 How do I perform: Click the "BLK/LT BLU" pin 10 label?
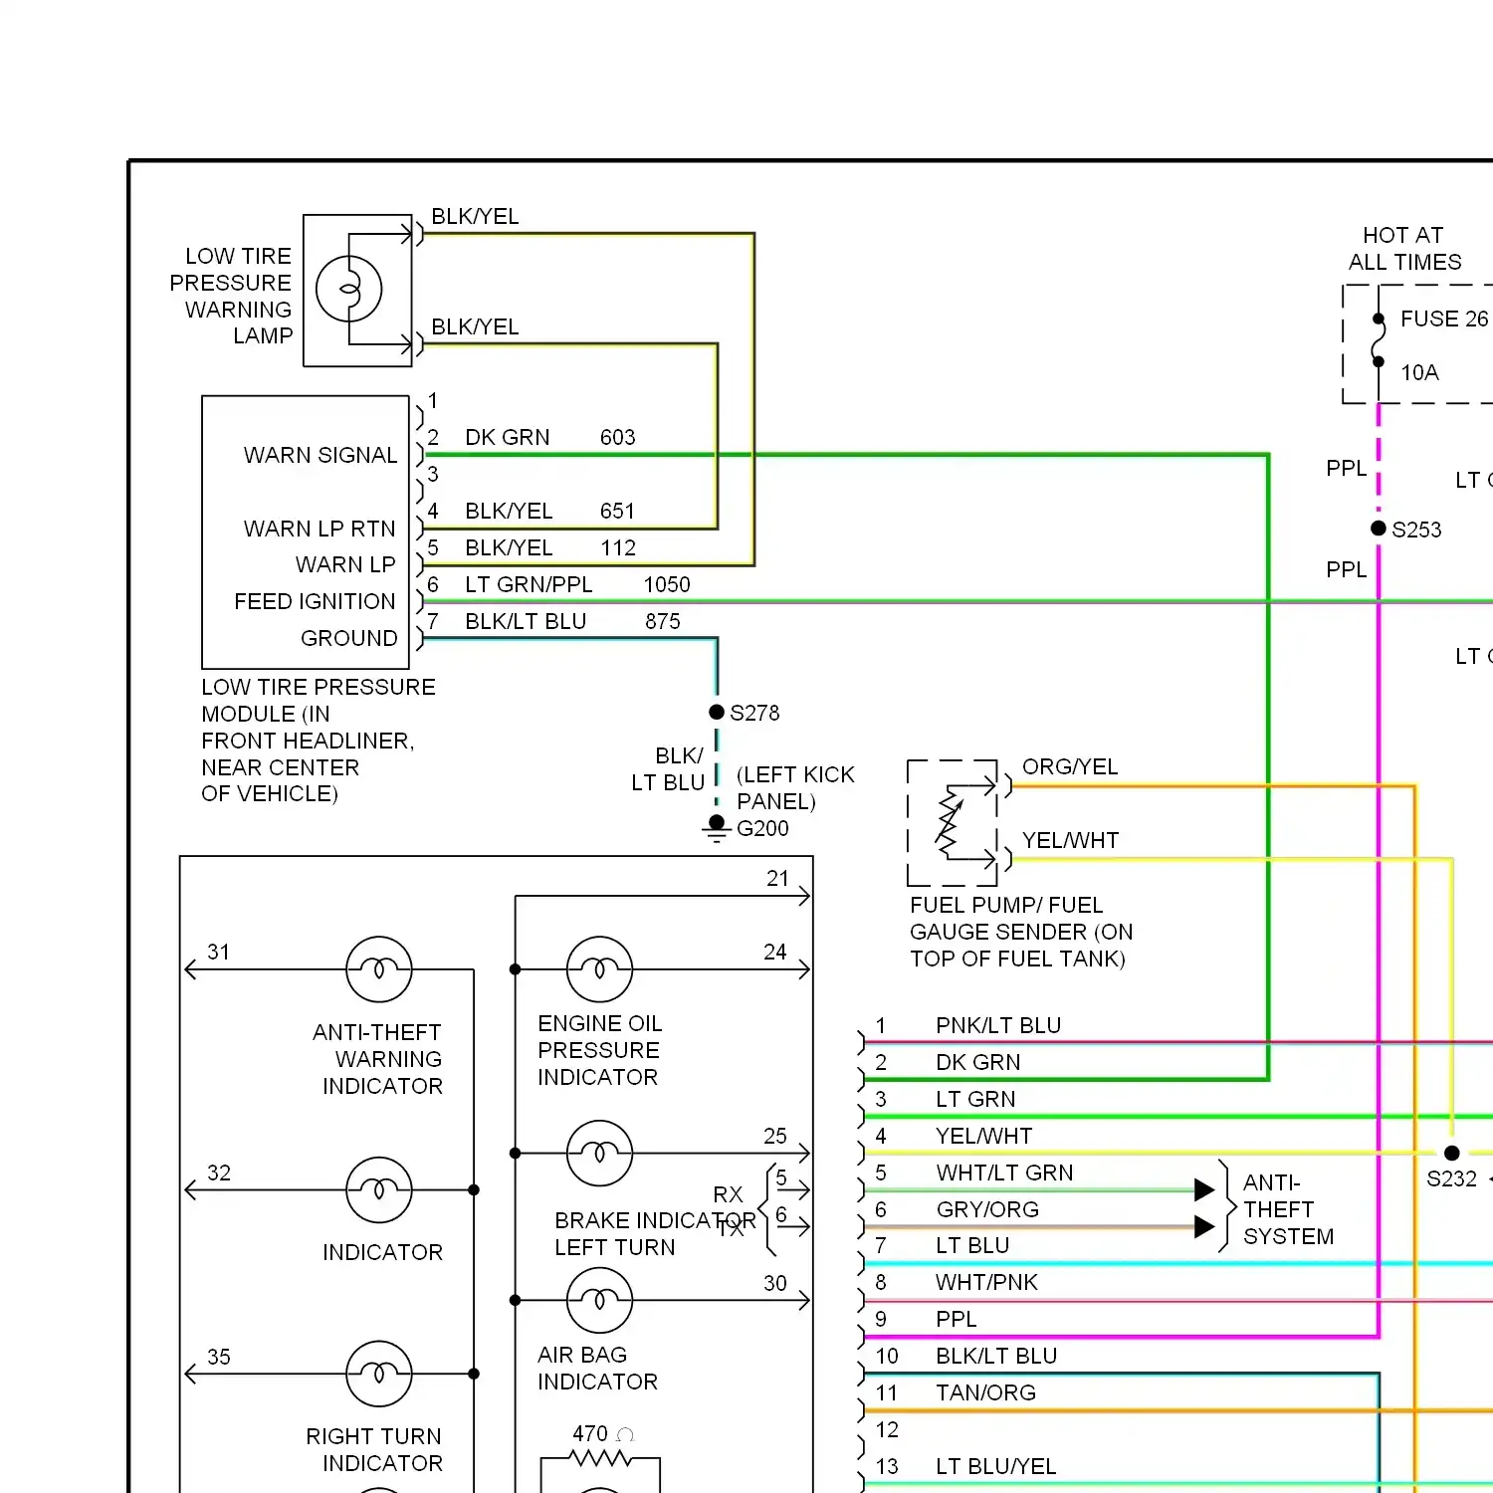pyautogui.click(x=996, y=1356)
